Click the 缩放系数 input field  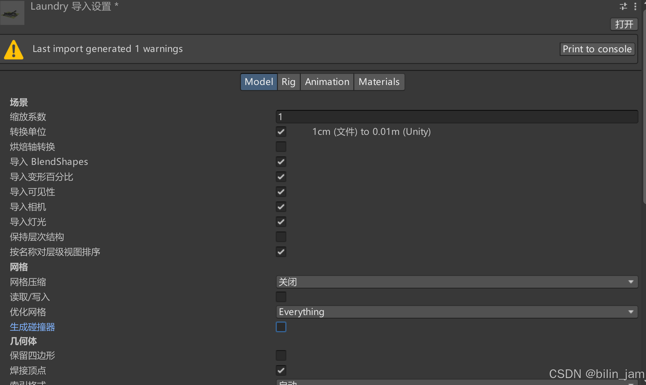point(457,117)
